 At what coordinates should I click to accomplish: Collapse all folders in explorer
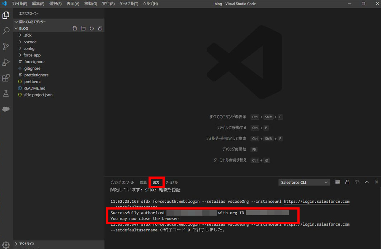point(100,28)
